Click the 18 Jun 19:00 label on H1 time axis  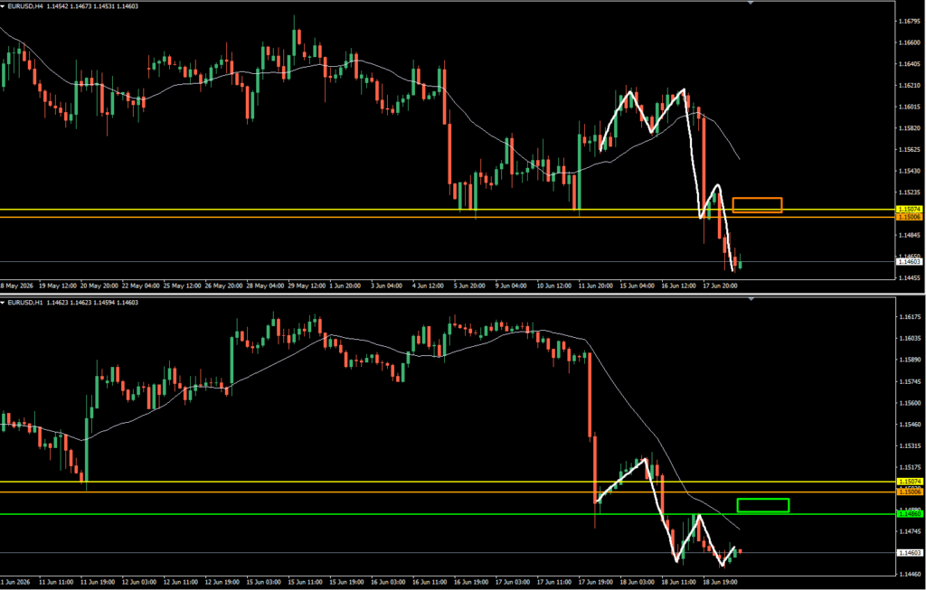tap(720, 582)
